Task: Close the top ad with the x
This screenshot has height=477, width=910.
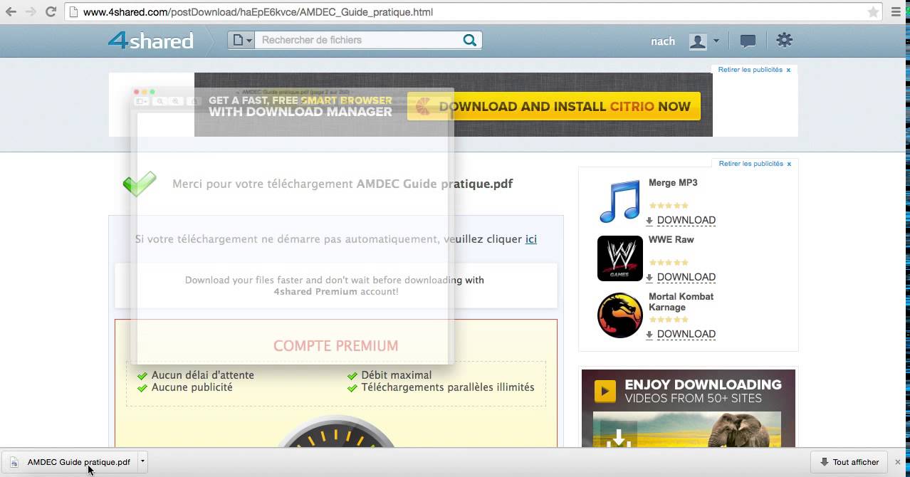Action: (x=788, y=70)
